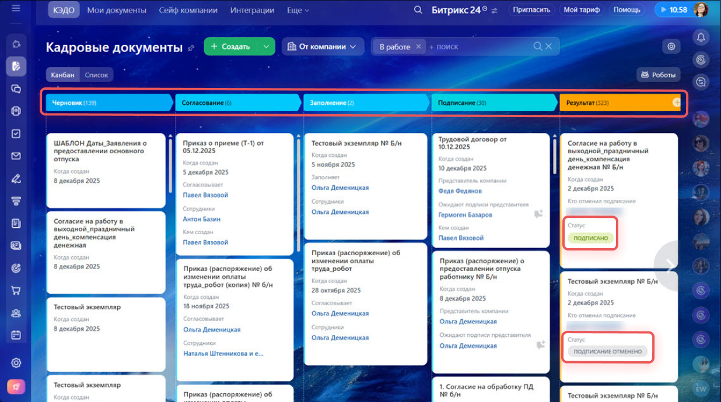Open the 'От компании' dropdown

click(x=323, y=47)
